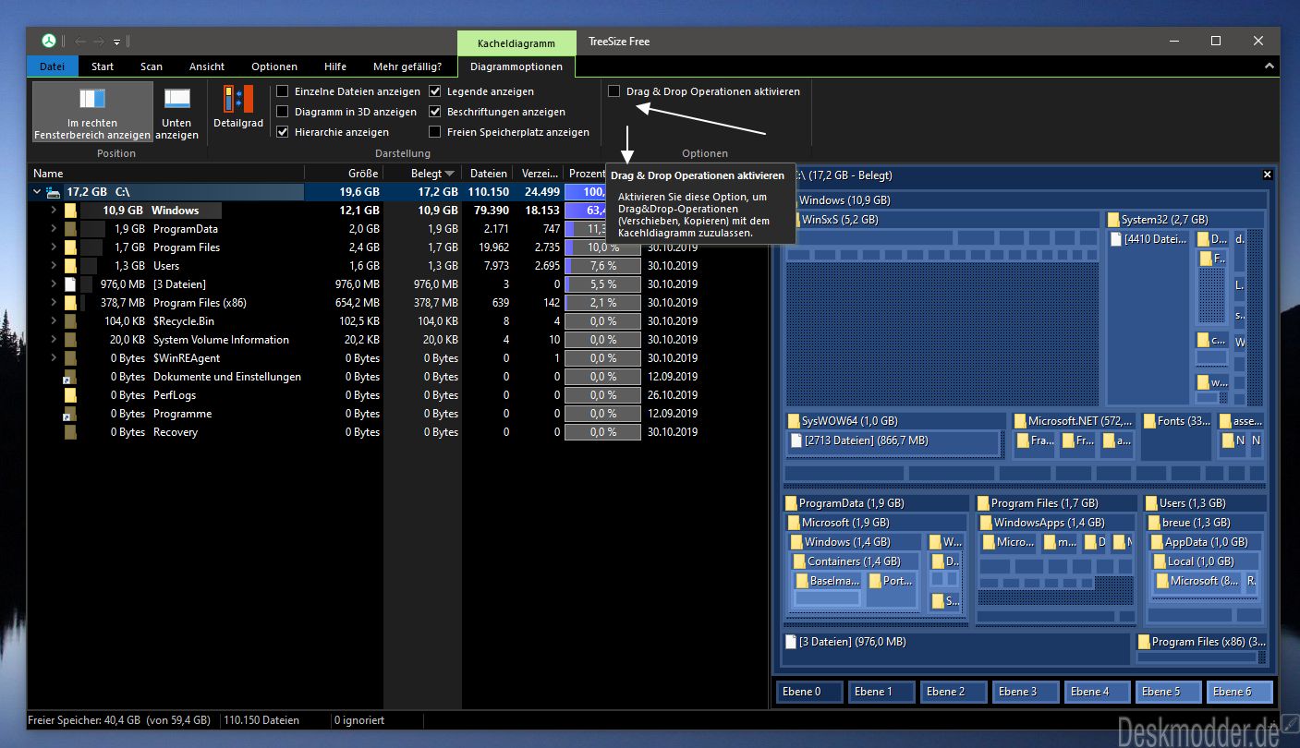The width and height of the screenshot is (1300, 748).
Task: Uncheck 'Beschriftungen anzeigen' checkbox
Action: tap(435, 112)
